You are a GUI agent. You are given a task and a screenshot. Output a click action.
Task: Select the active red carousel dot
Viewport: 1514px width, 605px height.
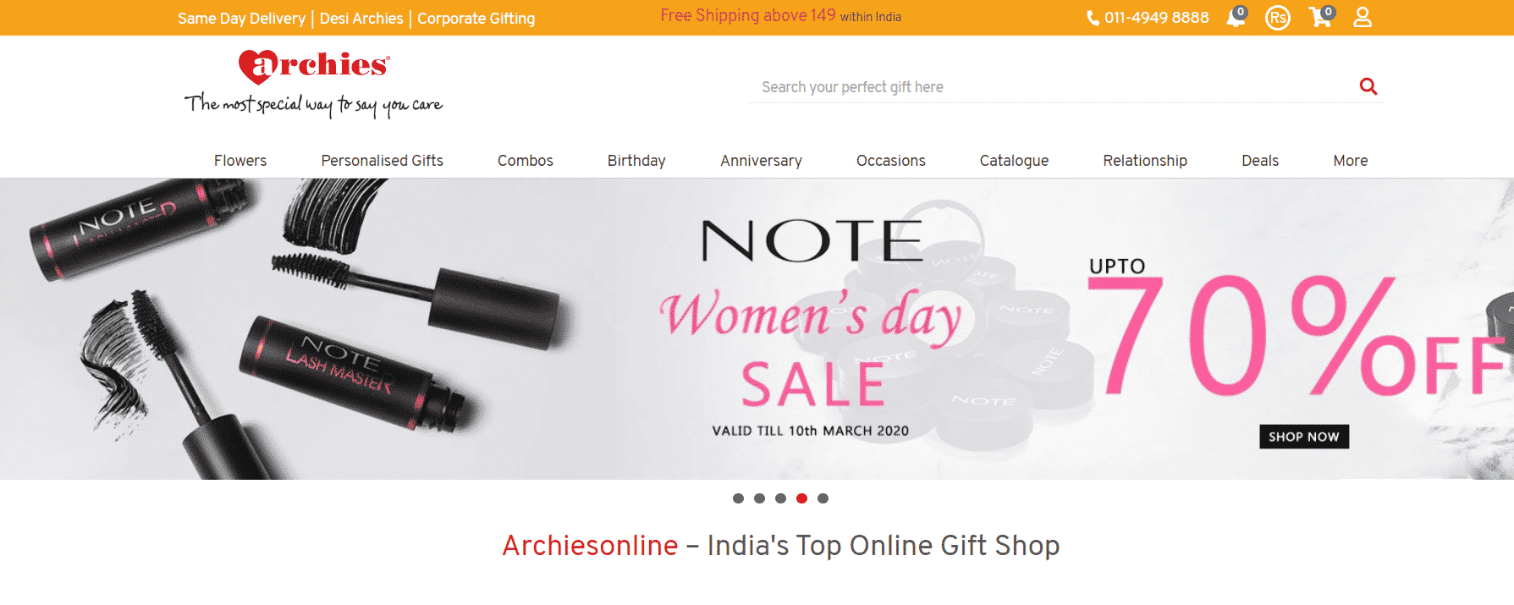point(801,498)
